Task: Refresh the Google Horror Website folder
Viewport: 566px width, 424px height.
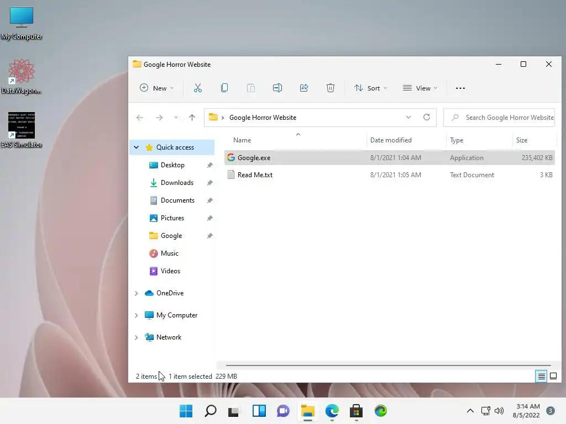Action: pyautogui.click(x=427, y=117)
